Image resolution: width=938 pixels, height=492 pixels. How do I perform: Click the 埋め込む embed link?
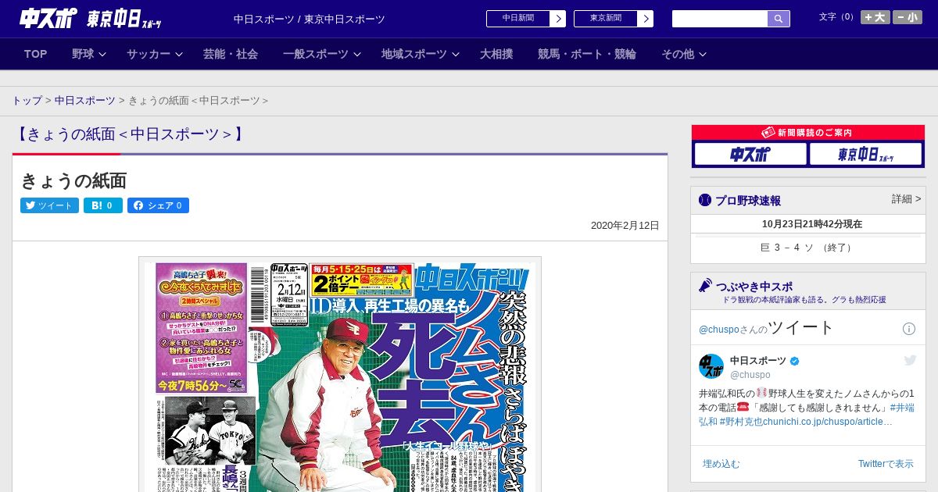point(721,464)
